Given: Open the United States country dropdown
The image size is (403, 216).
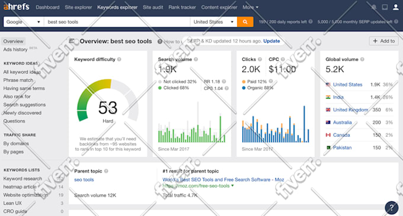Looking at the screenshot, I should click(x=213, y=22).
